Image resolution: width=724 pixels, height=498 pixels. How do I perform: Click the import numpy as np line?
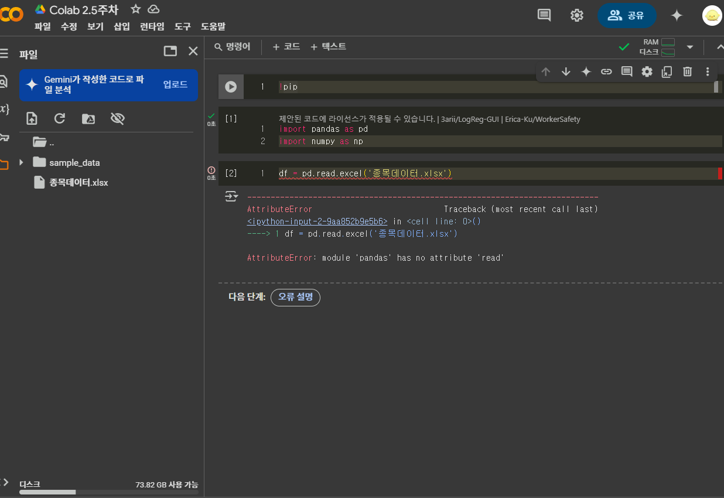coord(321,141)
